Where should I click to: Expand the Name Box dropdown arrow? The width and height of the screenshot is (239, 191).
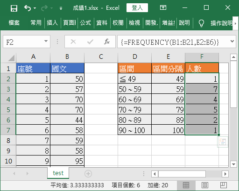46,42
